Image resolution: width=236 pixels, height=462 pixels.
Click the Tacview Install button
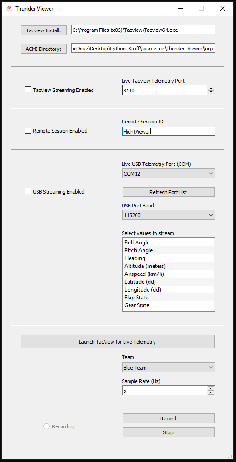coord(43,30)
